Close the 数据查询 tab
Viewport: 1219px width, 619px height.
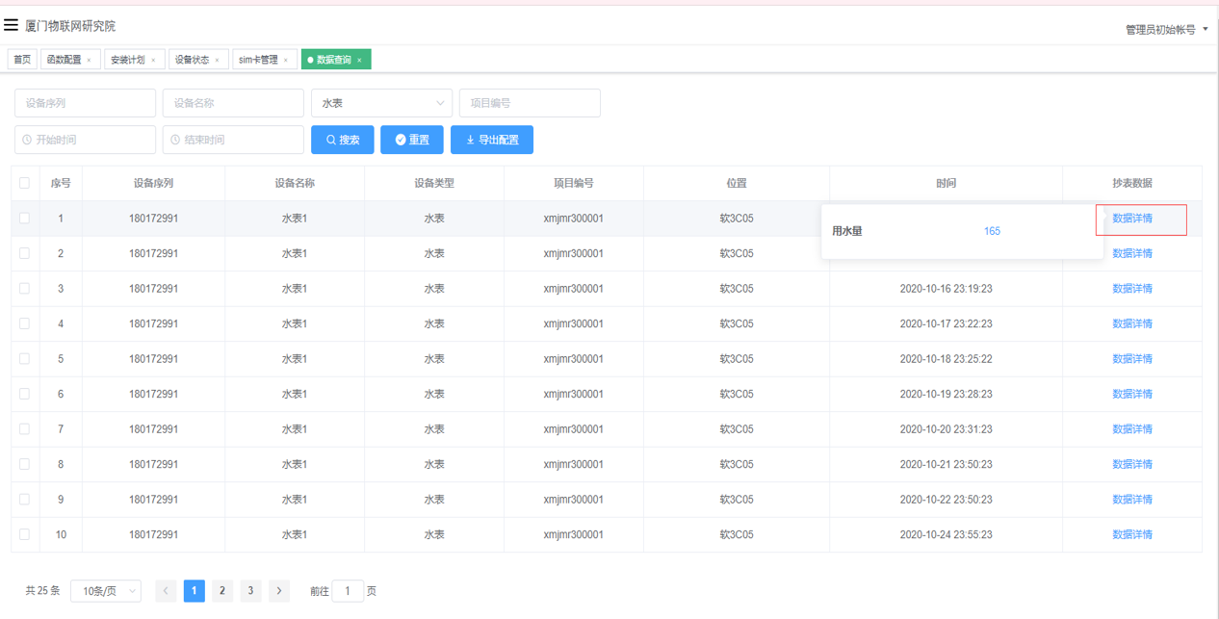pos(360,61)
